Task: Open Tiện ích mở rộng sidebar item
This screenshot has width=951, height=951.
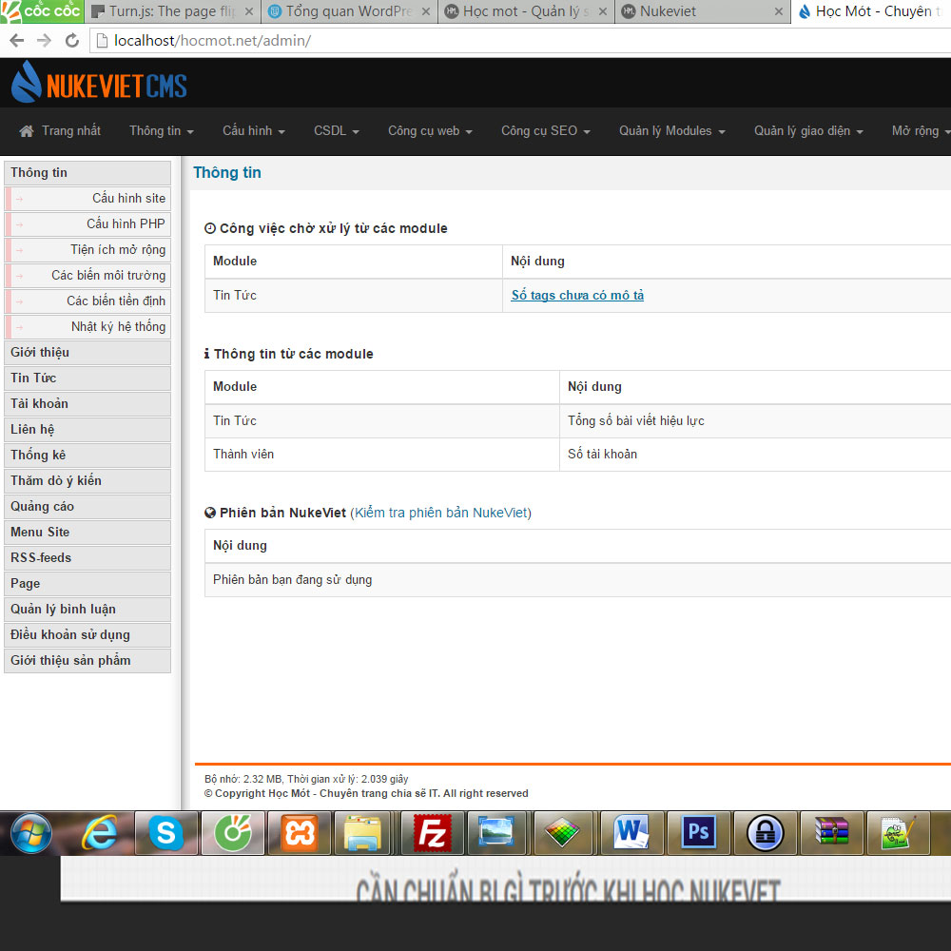Action: [87, 250]
